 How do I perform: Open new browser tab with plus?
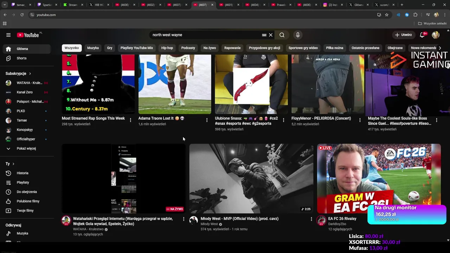(402, 5)
